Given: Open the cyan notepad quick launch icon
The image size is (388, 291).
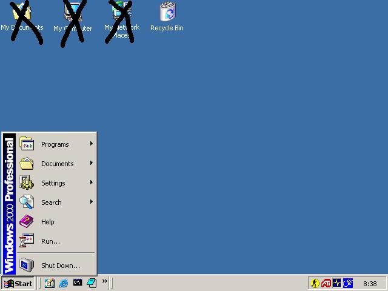Looking at the screenshot, I should coord(92,283).
